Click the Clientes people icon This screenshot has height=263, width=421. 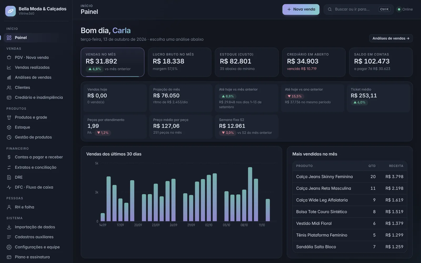point(9,87)
